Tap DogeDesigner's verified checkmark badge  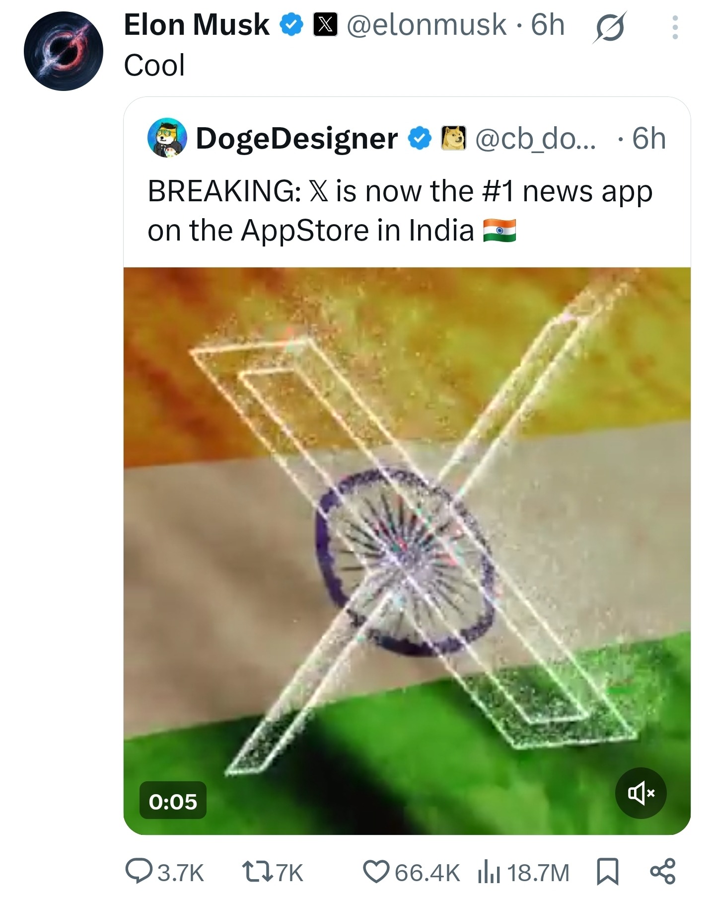[x=420, y=139]
